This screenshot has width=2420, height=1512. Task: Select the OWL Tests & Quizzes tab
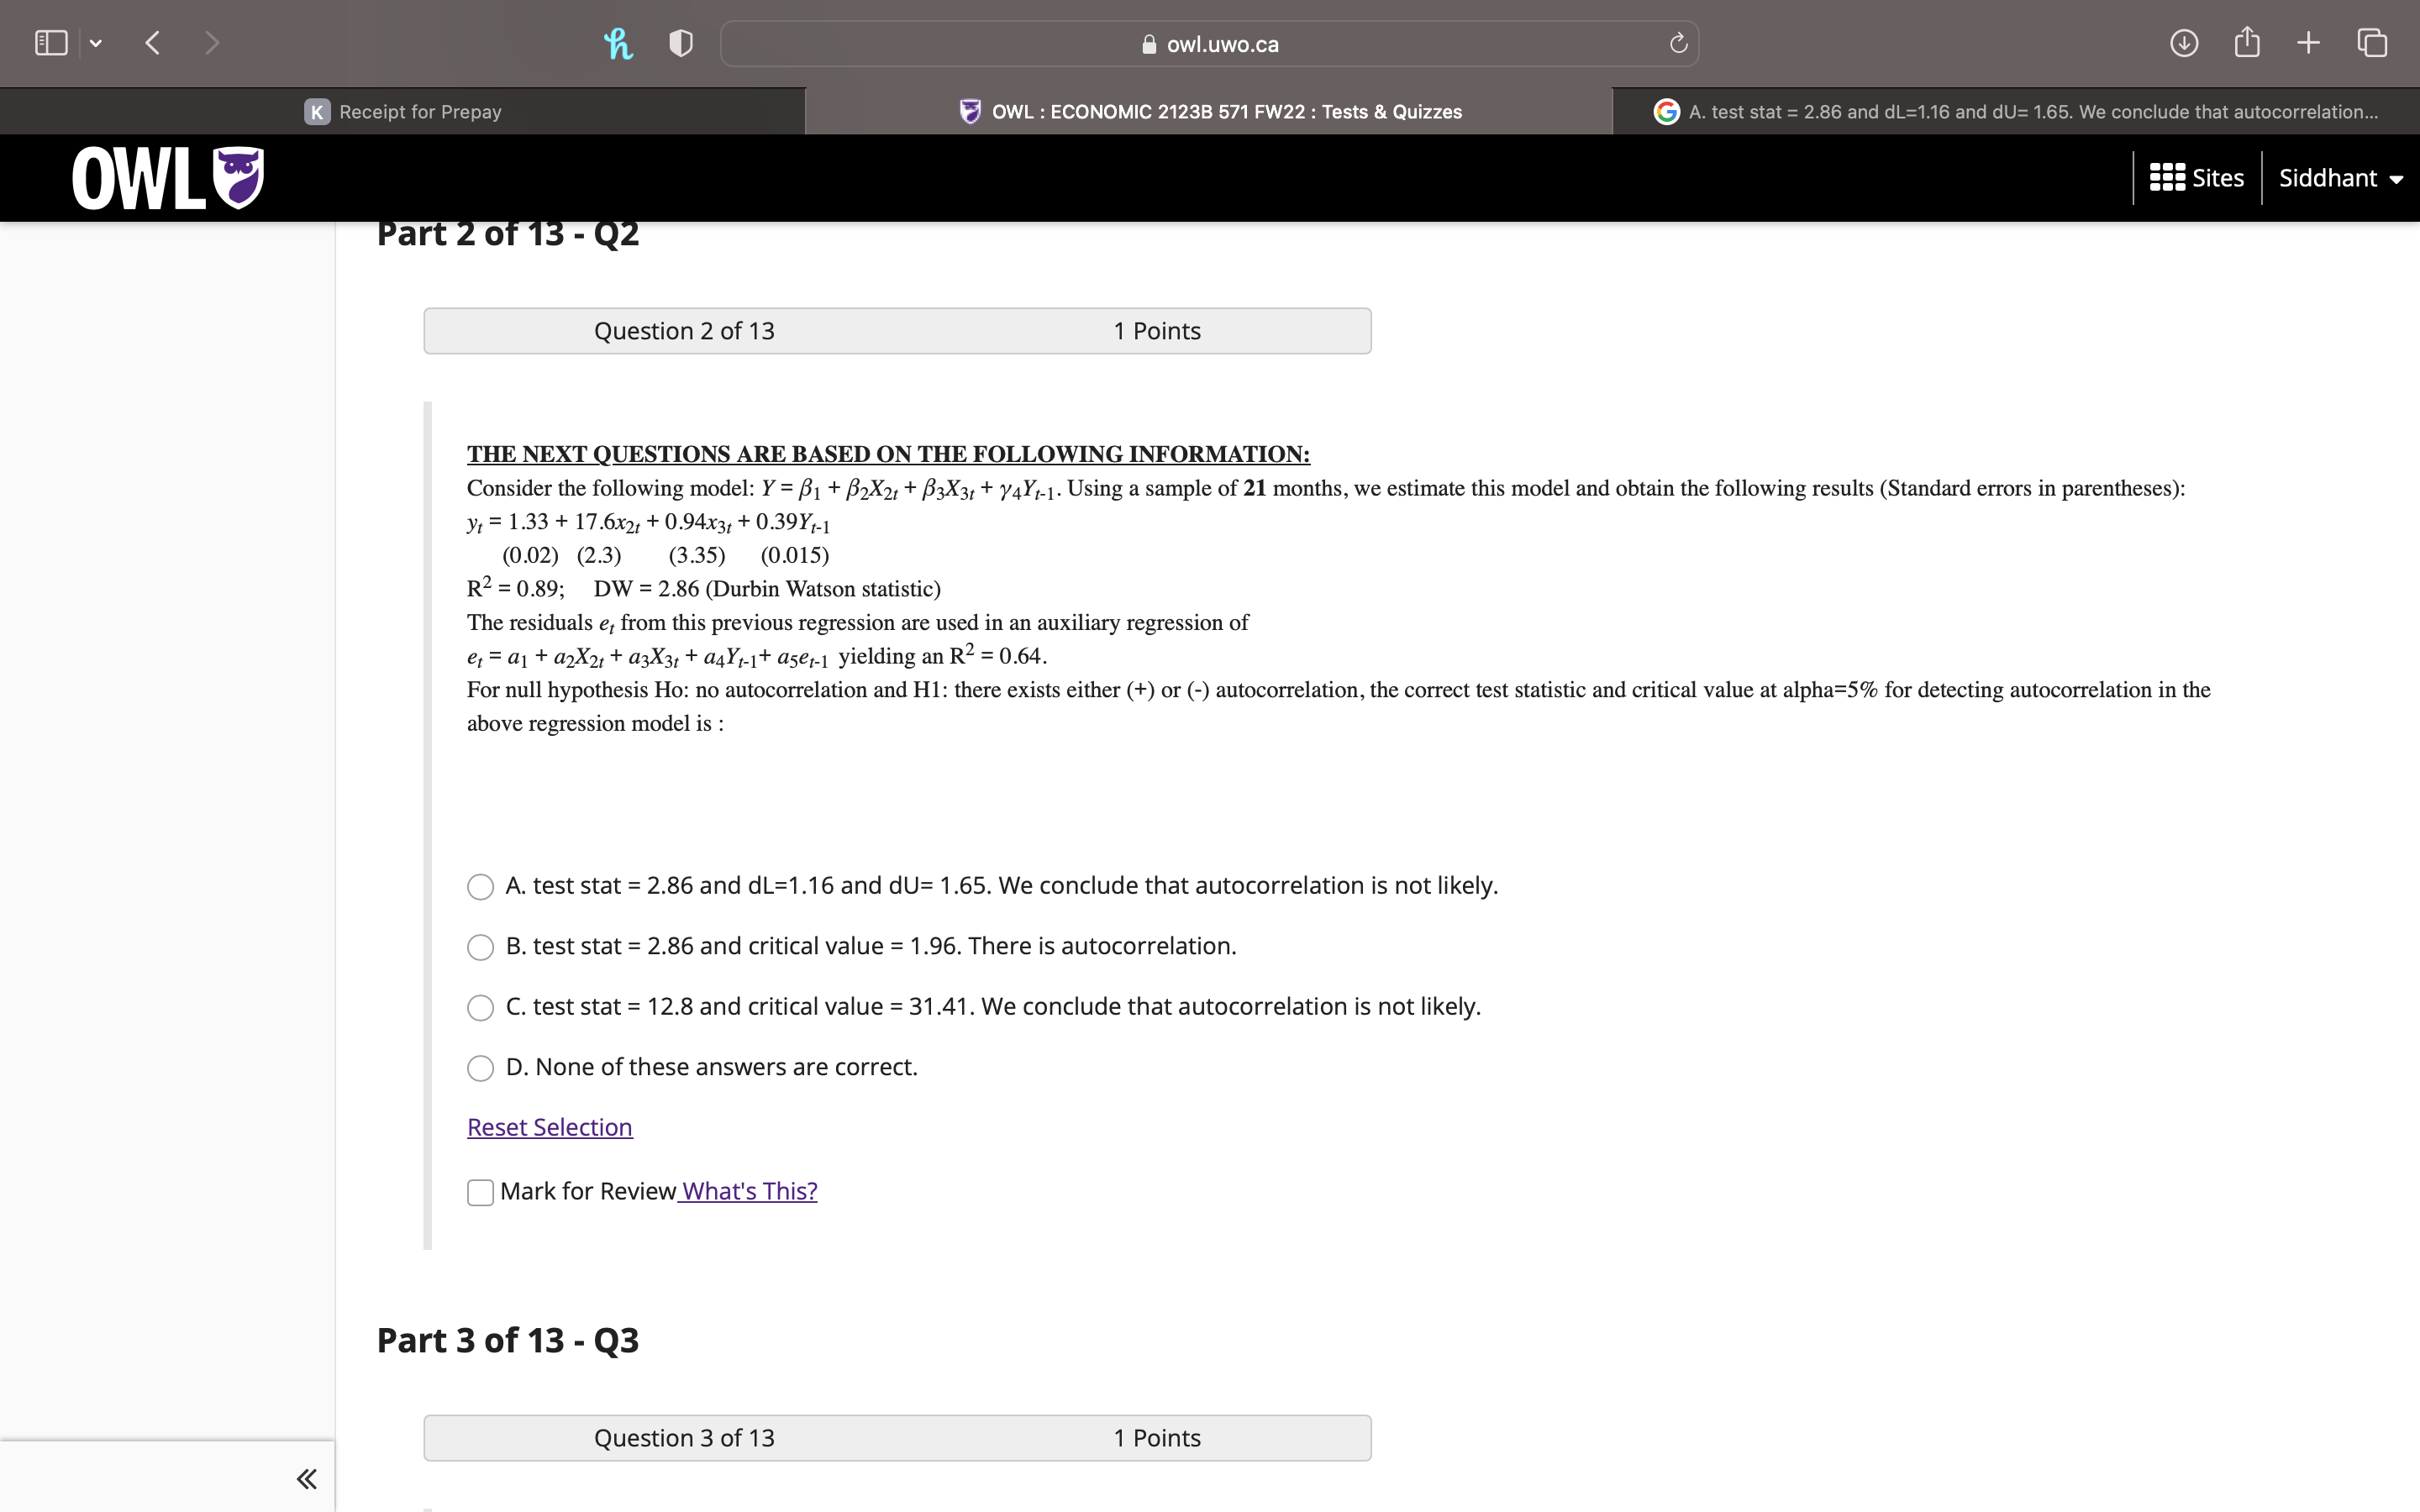click(x=1209, y=112)
